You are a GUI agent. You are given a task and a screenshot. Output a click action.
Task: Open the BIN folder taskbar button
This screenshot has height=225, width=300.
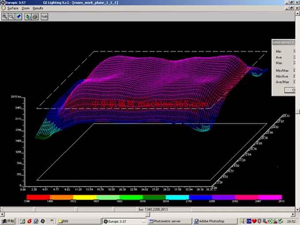[x=79, y=221]
